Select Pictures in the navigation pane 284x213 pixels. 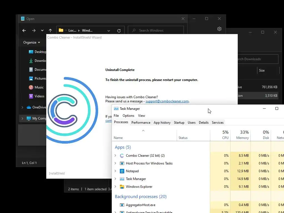pyautogui.click(x=37, y=78)
